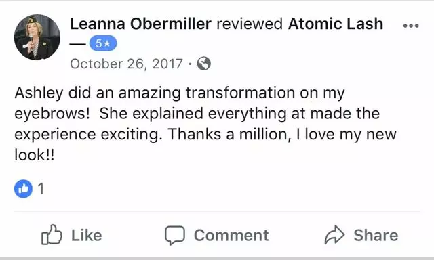
Task: Click the Comment label text
Action: point(231,236)
